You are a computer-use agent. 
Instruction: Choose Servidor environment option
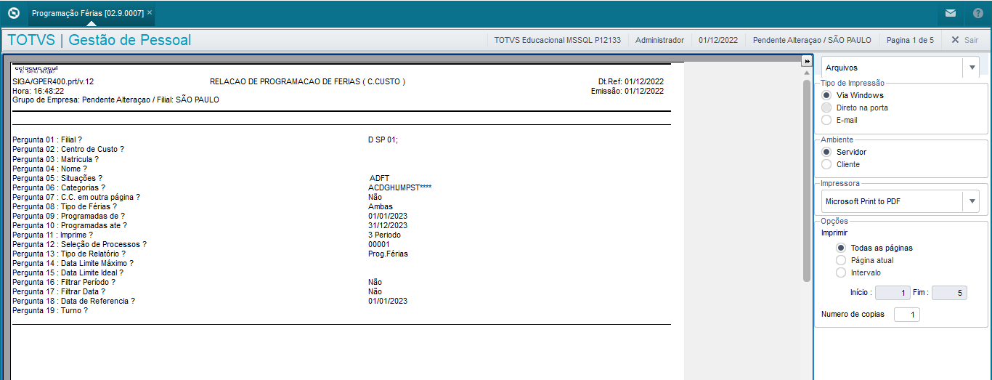pyautogui.click(x=826, y=152)
